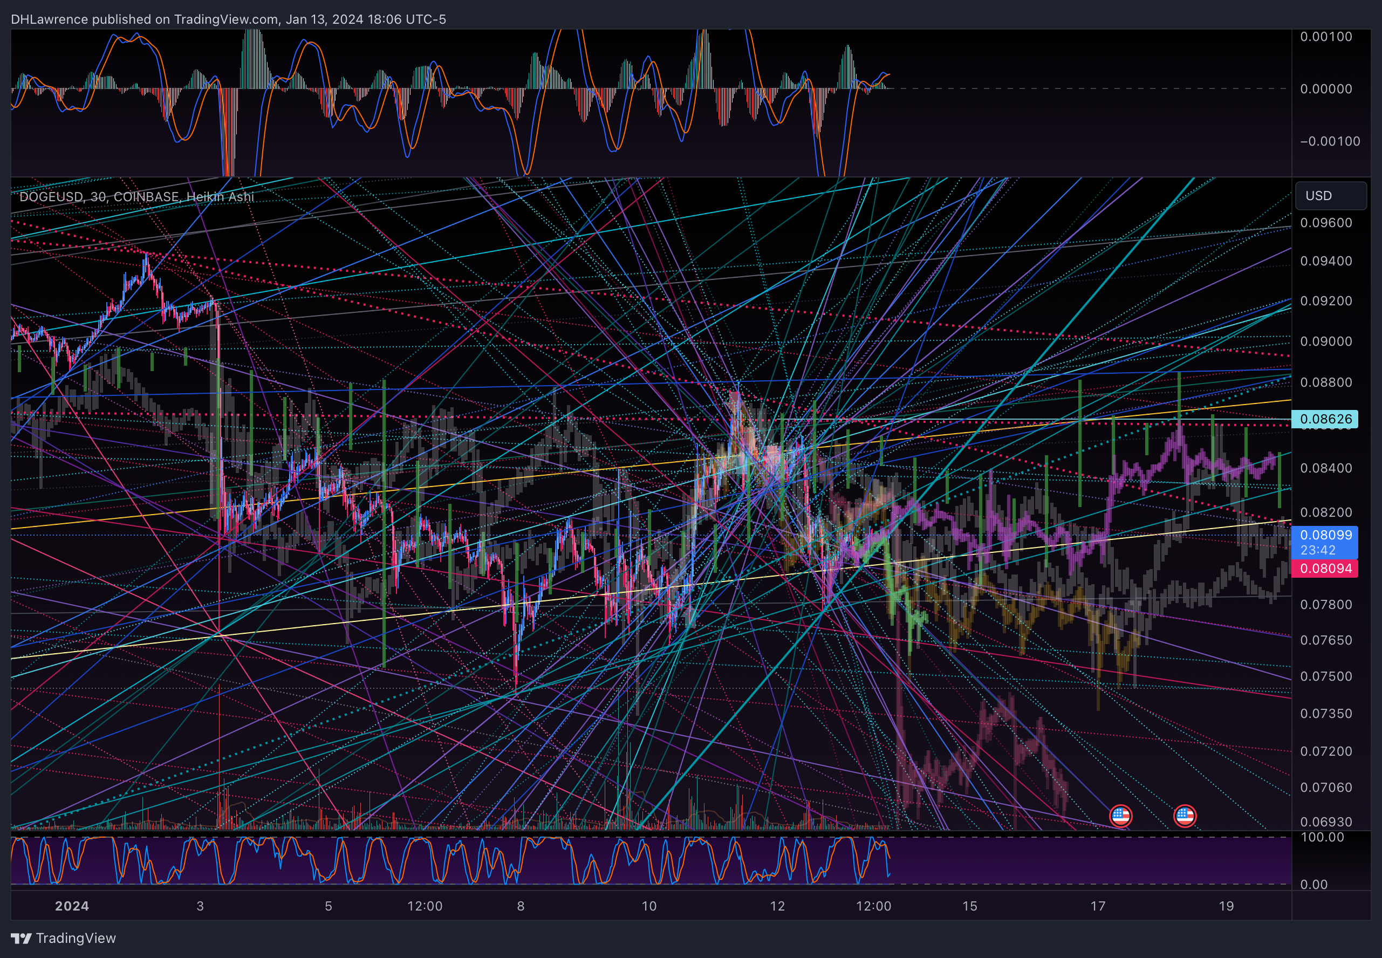The image size is (1382, 958).
Task: Click the 0.07650 price axis value
Action: (x=1326, y=640)
